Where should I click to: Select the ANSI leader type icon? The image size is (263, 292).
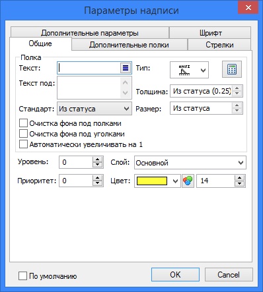[x=184, y=70]
